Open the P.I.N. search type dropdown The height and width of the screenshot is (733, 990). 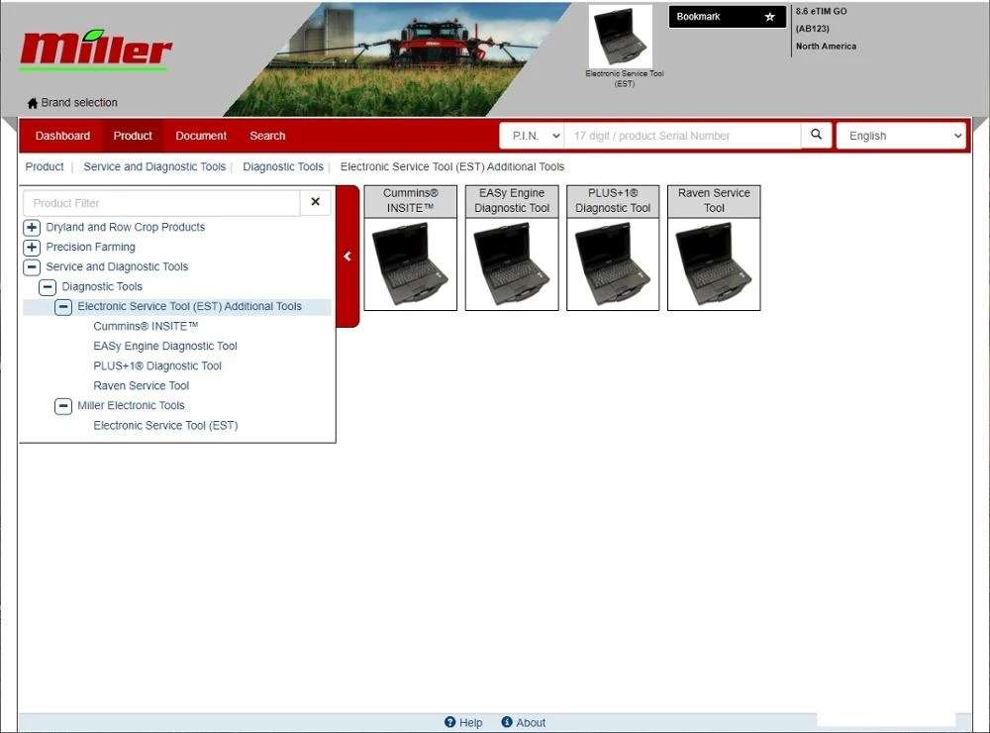pyautogui.click(x=534, y=136)
